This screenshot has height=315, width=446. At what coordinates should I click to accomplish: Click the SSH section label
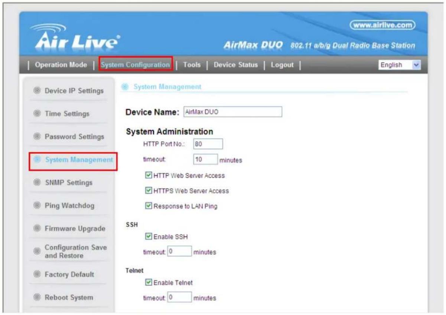131,225
